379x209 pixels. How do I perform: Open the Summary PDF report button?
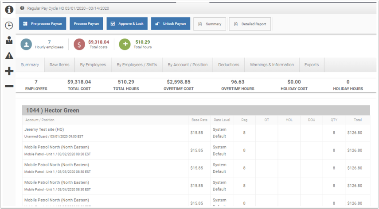(x=210, y=24)
